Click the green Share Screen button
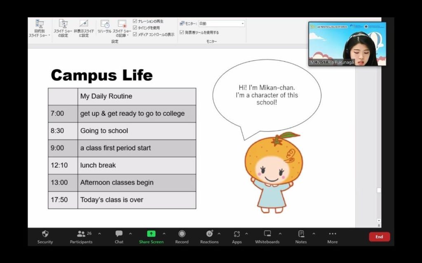422x263 pixels. click(151, 237)
